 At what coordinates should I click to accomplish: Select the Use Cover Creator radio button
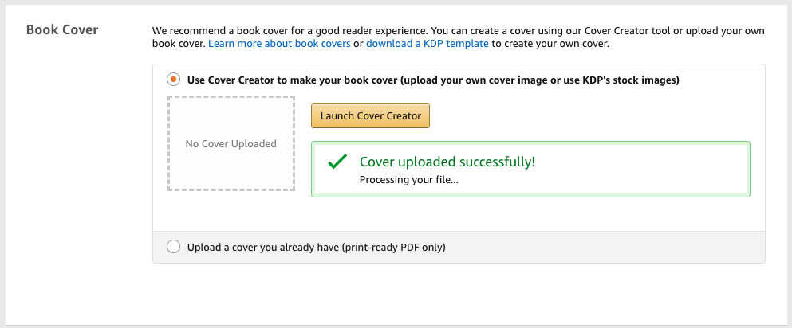(173, 80)
